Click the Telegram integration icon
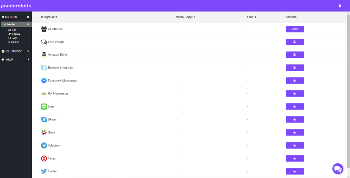Image resolution: width=350 pixels, height=178 pixels. [44, 145]
